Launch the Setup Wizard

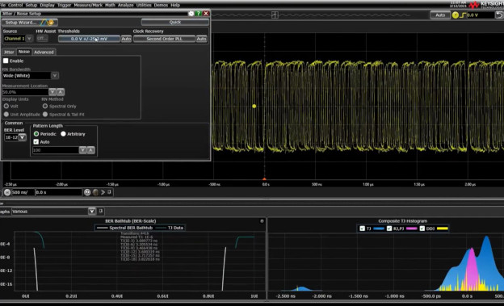coord(30,22)
